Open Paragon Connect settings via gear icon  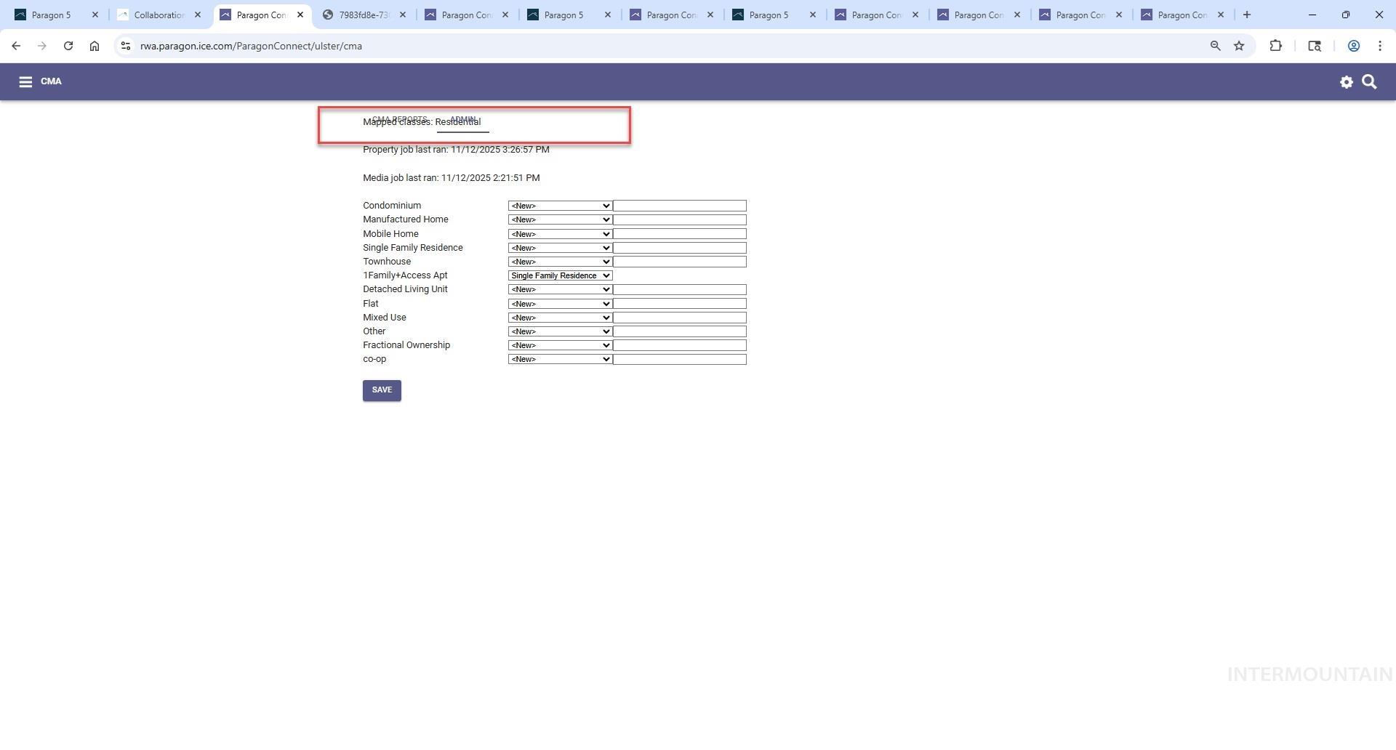pos(1347,82)
